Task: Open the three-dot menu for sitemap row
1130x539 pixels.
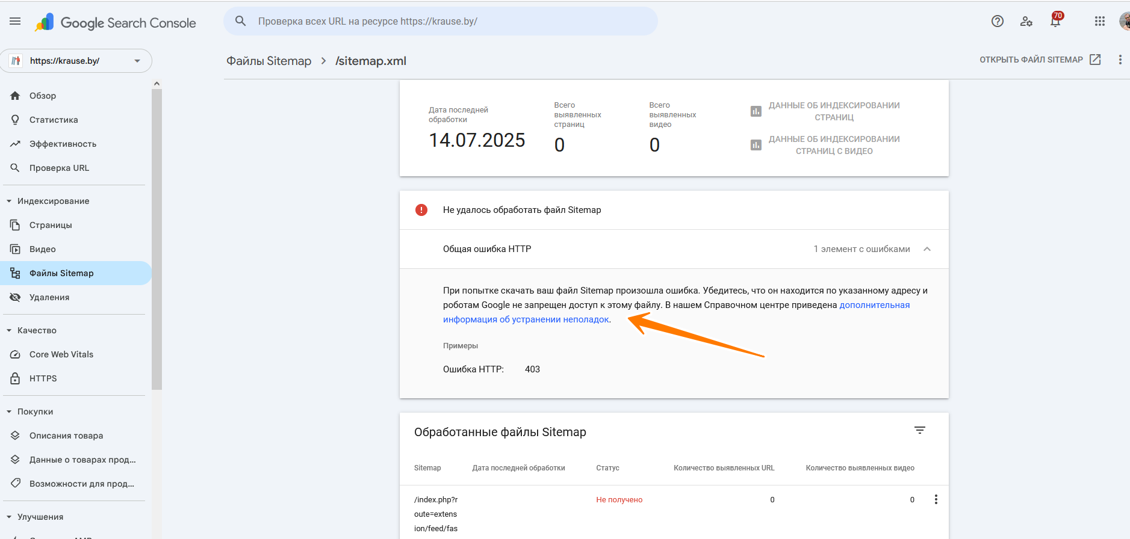Action: (936, 500)
